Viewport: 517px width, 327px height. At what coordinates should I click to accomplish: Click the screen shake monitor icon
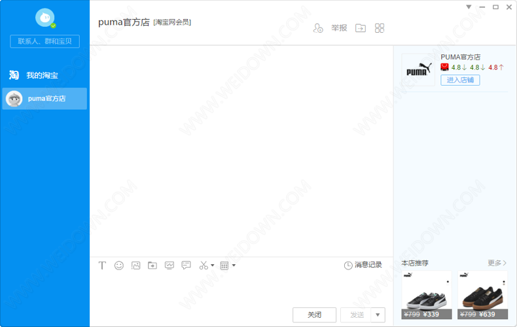click(169, 266)
